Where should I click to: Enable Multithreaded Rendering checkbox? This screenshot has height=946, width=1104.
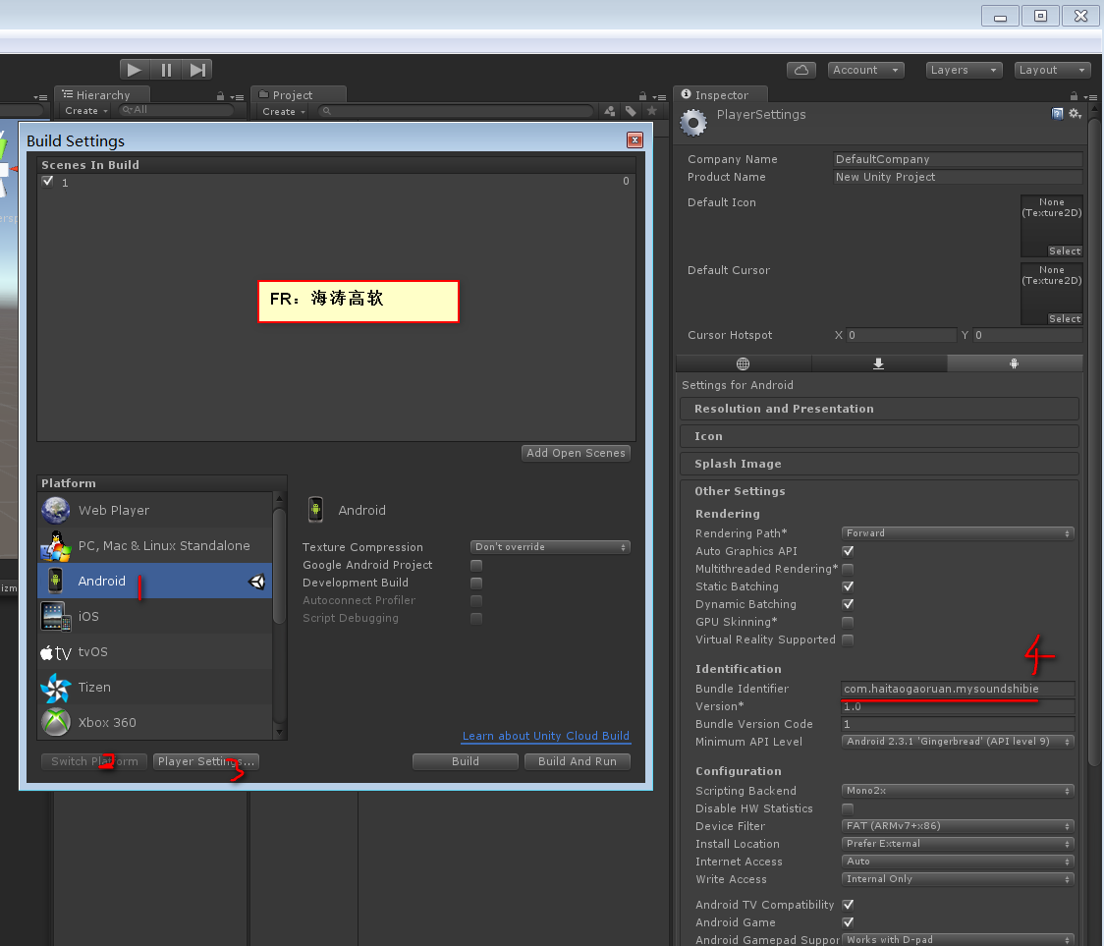pyautogui.click(x=848, y=569)
